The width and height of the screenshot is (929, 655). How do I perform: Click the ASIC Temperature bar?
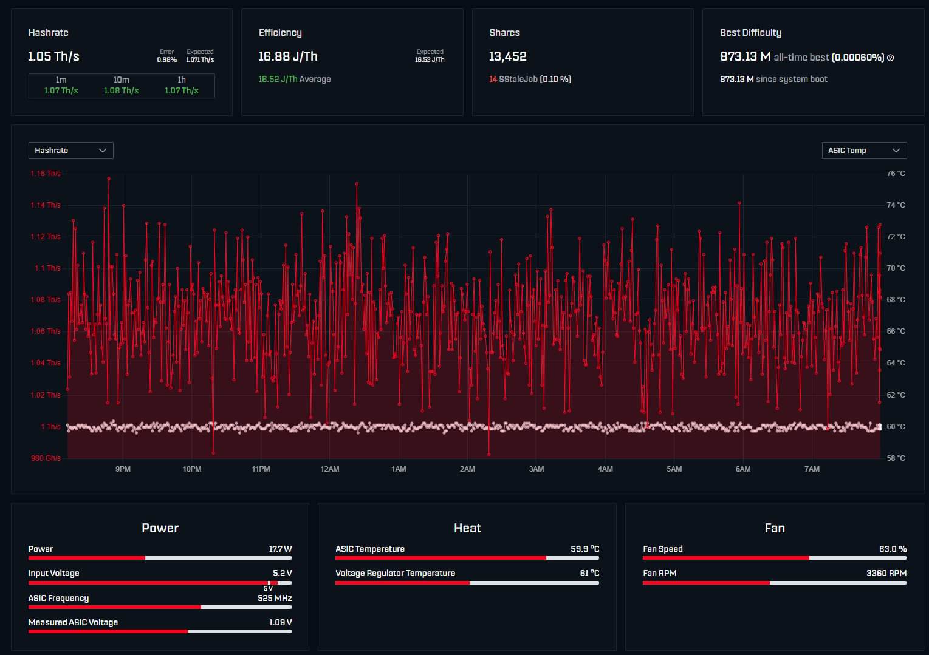[467, 558]
